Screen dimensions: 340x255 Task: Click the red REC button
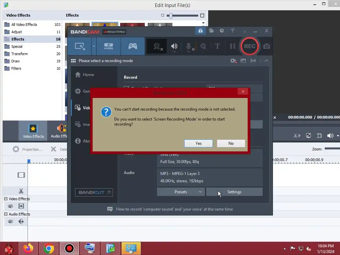click(250, 46)
